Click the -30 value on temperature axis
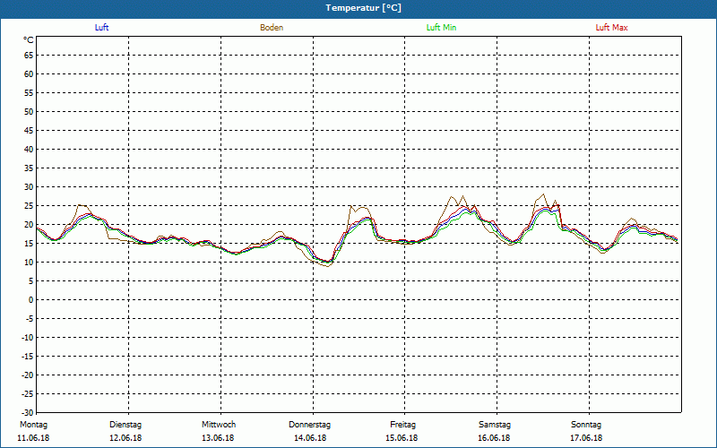 28,413
